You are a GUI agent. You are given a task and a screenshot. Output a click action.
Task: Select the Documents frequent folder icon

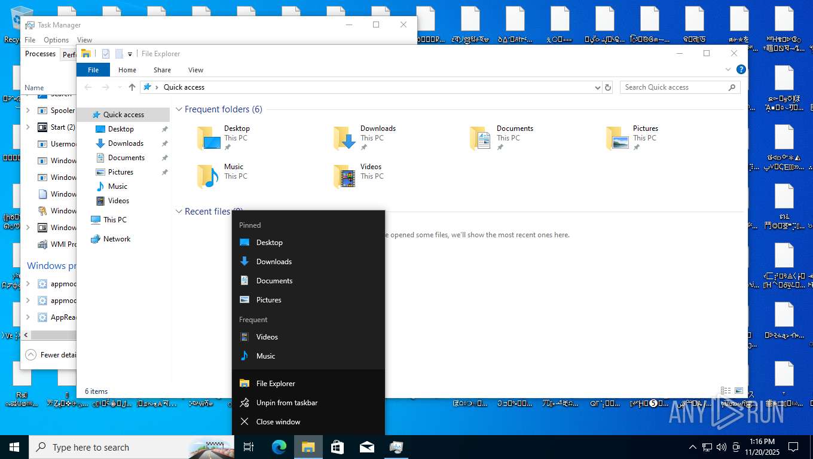pos(481,138)
